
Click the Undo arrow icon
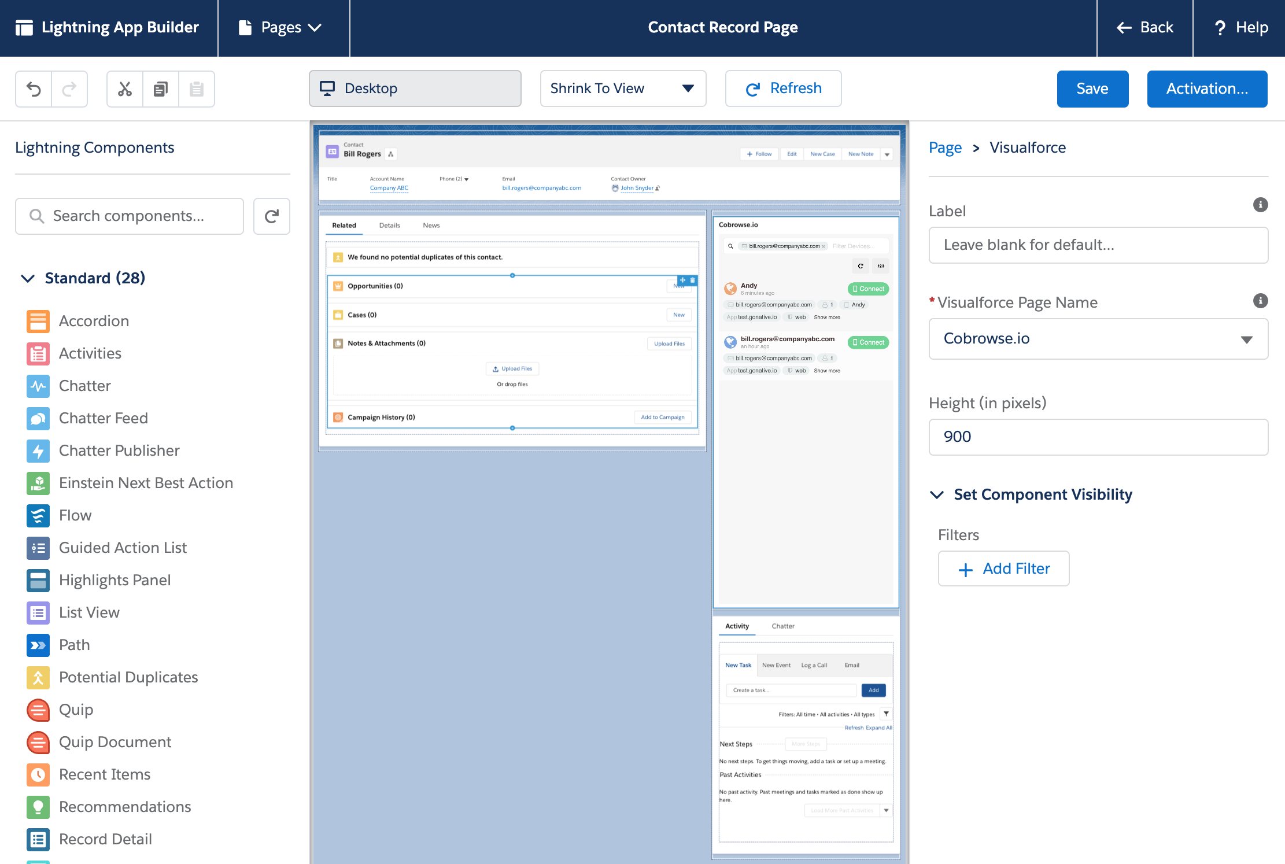(34, 89)
